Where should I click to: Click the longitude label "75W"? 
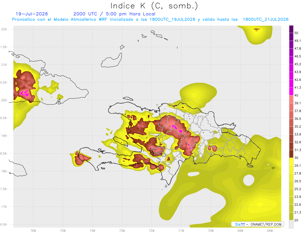(63, 230)
